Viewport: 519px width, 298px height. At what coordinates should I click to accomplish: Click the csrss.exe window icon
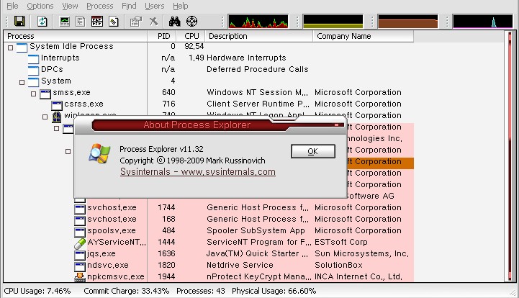tap(57, 105)
